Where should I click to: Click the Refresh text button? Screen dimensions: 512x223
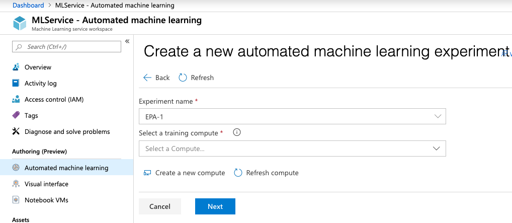(x=202, y=78)
